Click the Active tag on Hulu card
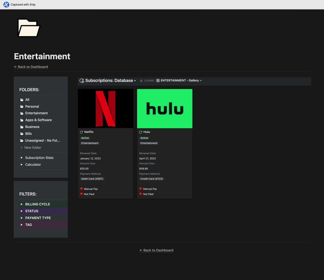The height and width of the screenshot is (280, 324). click(144, 138)
